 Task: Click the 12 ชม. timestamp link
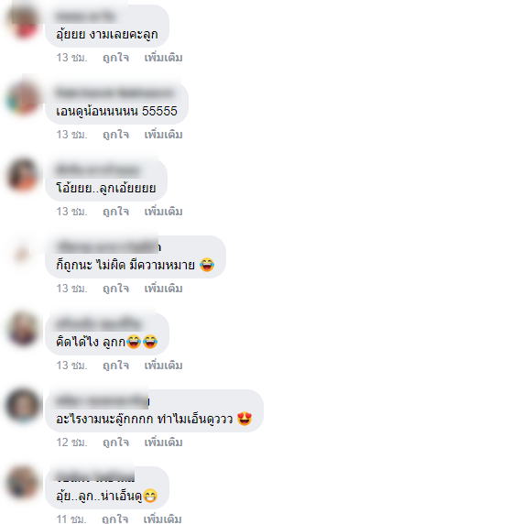[x=71, y=442]
